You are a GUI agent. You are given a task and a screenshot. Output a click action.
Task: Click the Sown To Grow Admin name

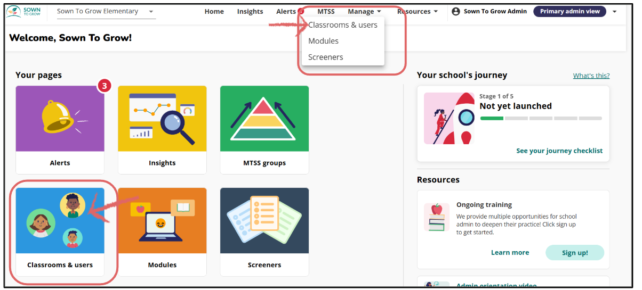(495, 11)
